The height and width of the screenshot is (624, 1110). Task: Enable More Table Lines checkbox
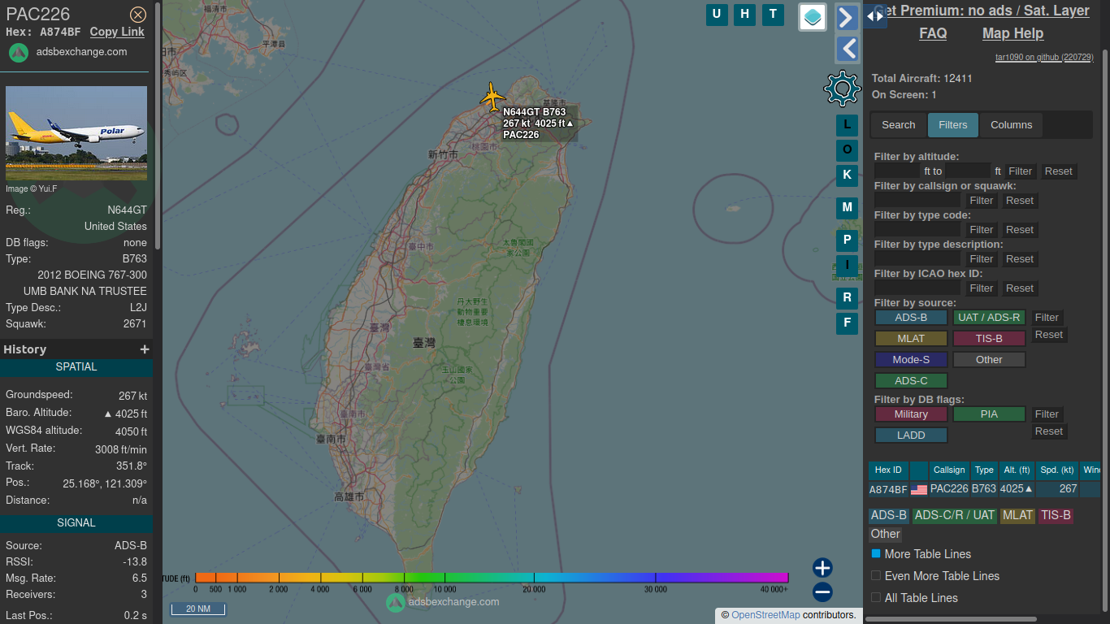click(876, 553)
